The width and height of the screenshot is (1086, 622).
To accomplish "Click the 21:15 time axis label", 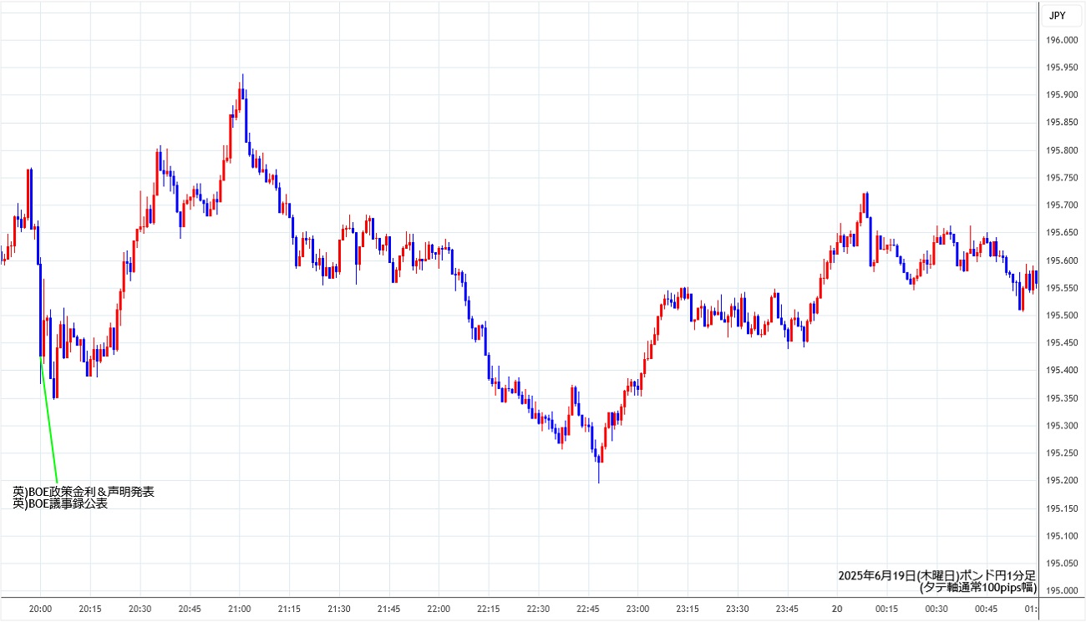I will [x=289, y=609].
